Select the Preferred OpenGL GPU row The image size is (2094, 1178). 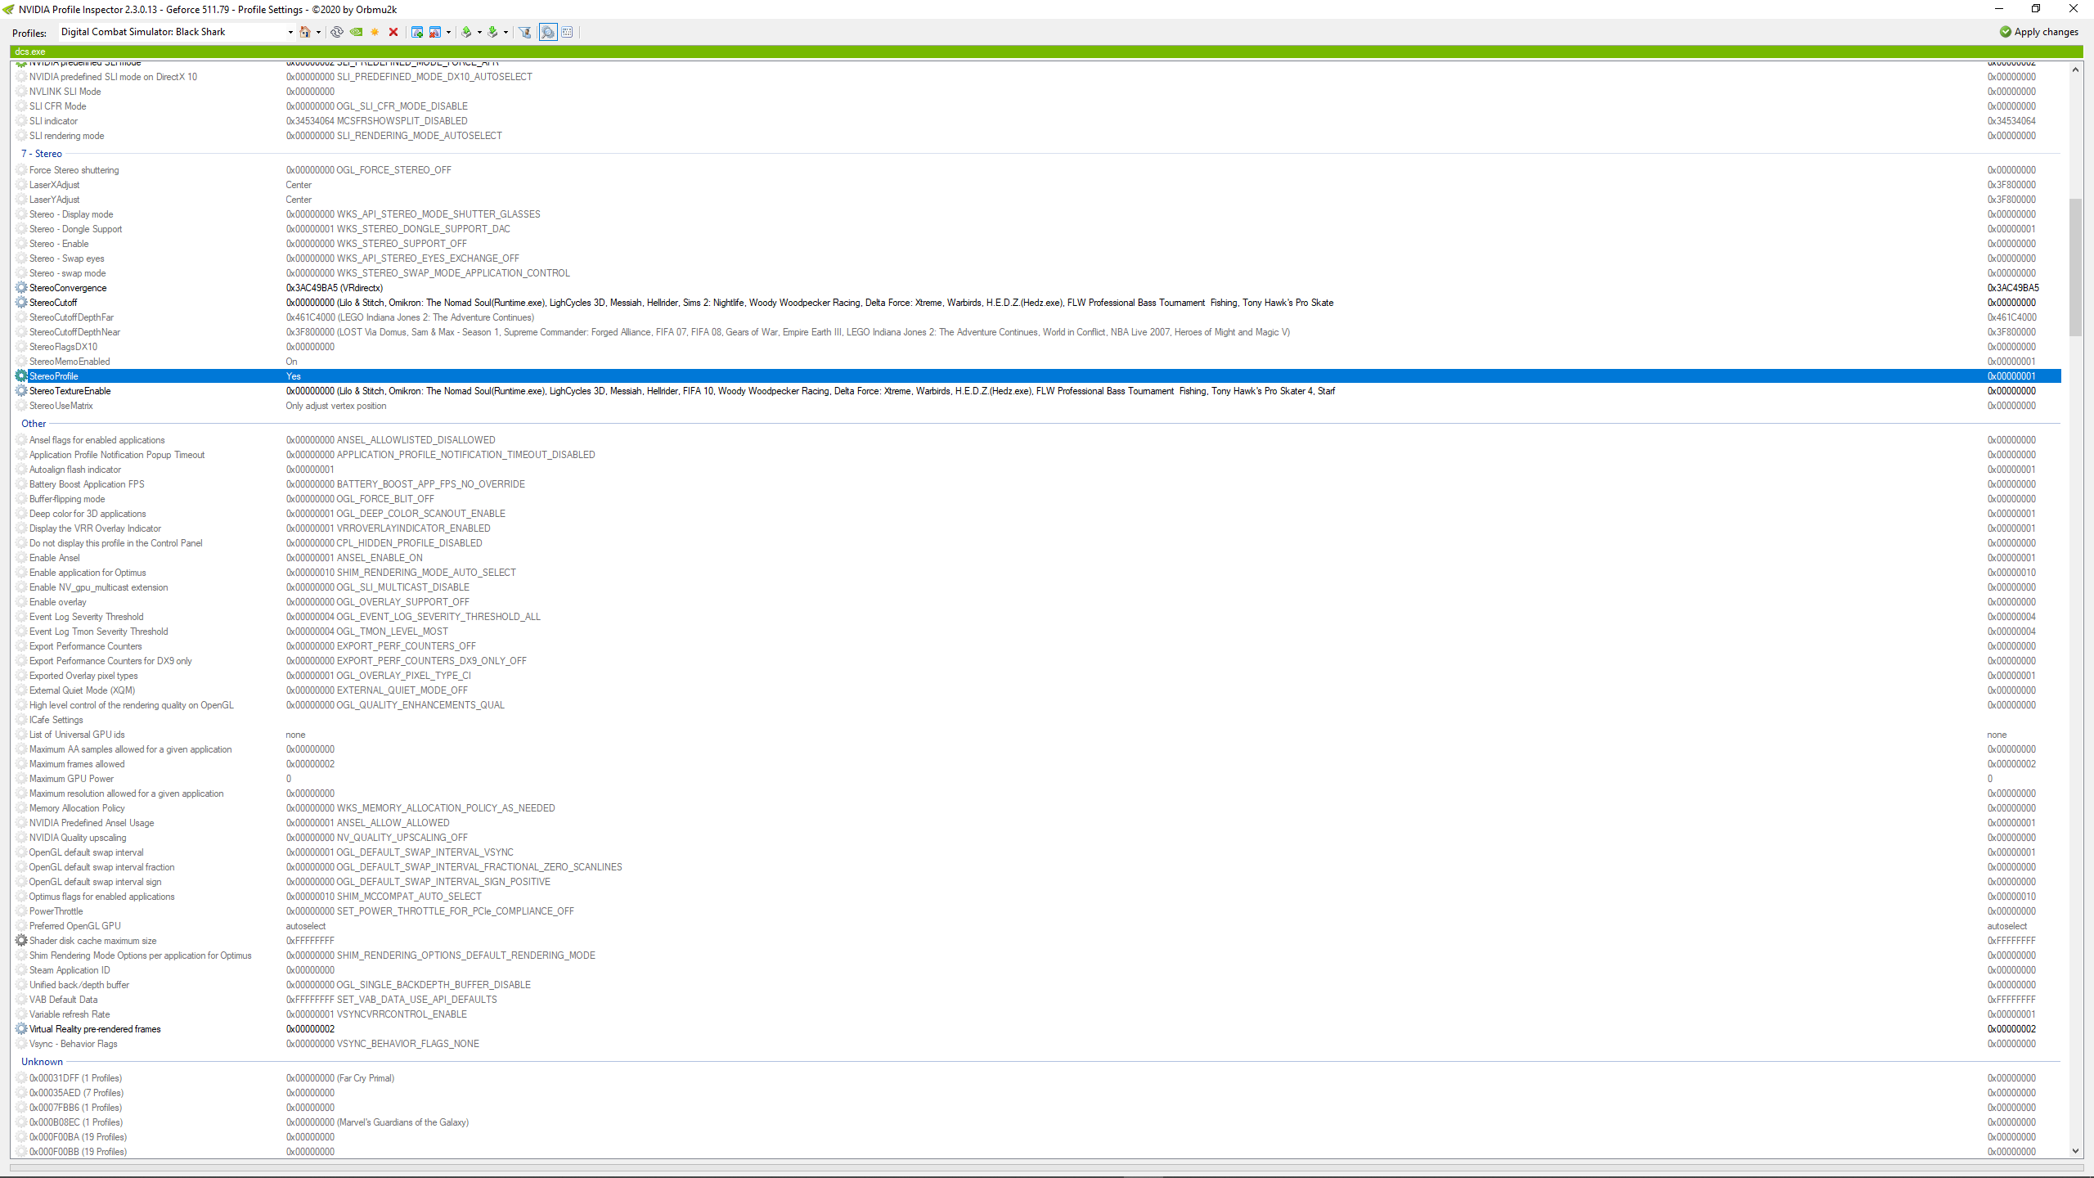tap(1037, 926)
